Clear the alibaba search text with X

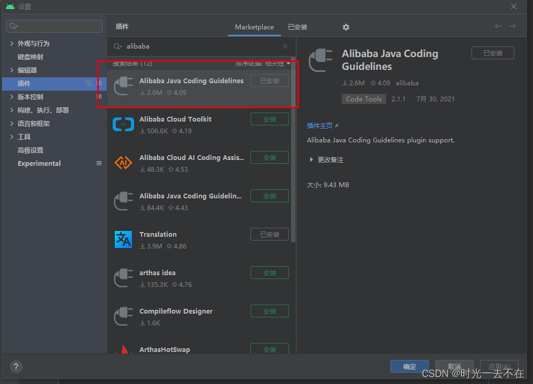pyautogui.click(x=285, y=46)
